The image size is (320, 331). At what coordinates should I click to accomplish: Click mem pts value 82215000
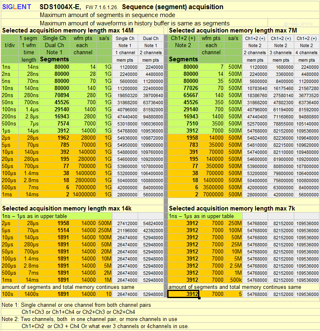(281, 145)
